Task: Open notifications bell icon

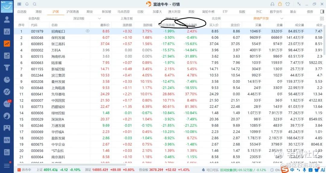Action: click(x=27, y=4)
